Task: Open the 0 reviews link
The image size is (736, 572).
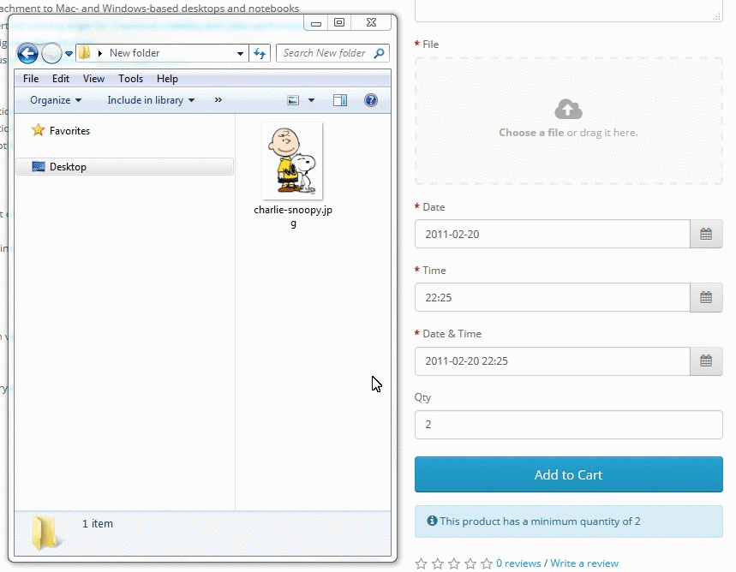Action: tap(518, 563)
